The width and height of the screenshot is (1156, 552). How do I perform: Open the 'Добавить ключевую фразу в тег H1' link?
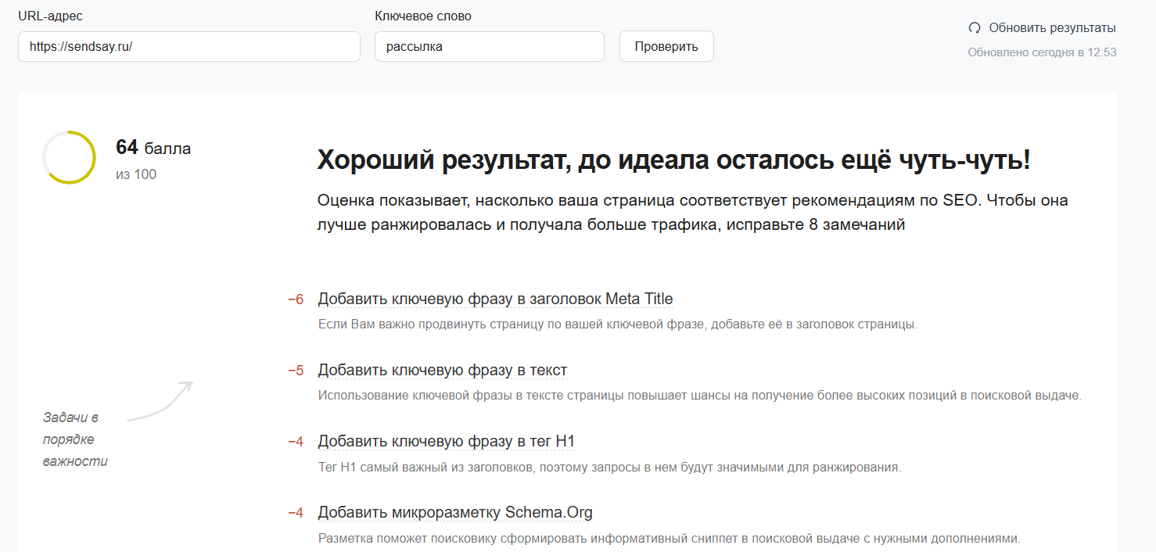(446, 440)
